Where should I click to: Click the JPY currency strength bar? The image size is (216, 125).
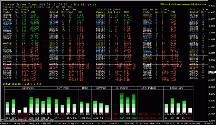(49, 105)
